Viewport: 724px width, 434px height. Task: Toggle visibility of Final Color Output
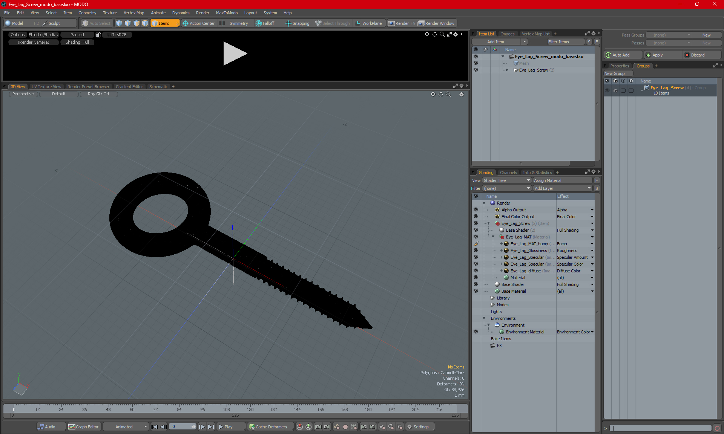476,217
